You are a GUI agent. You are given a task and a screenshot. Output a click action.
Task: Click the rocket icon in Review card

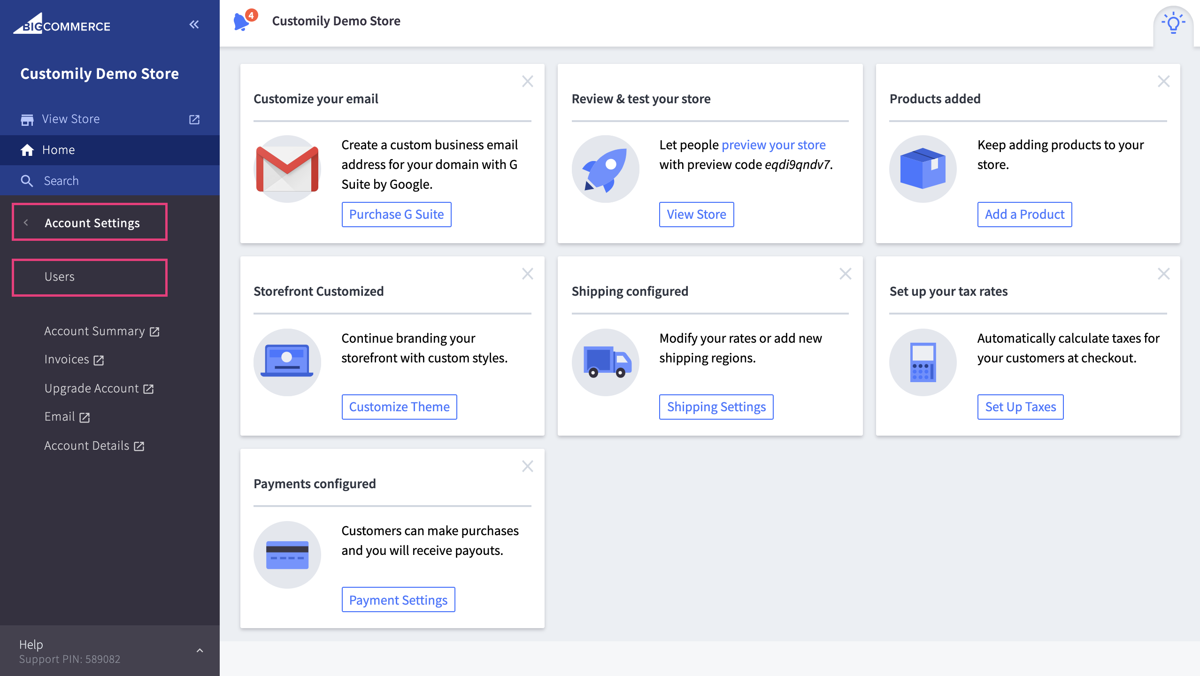[605, 169]
